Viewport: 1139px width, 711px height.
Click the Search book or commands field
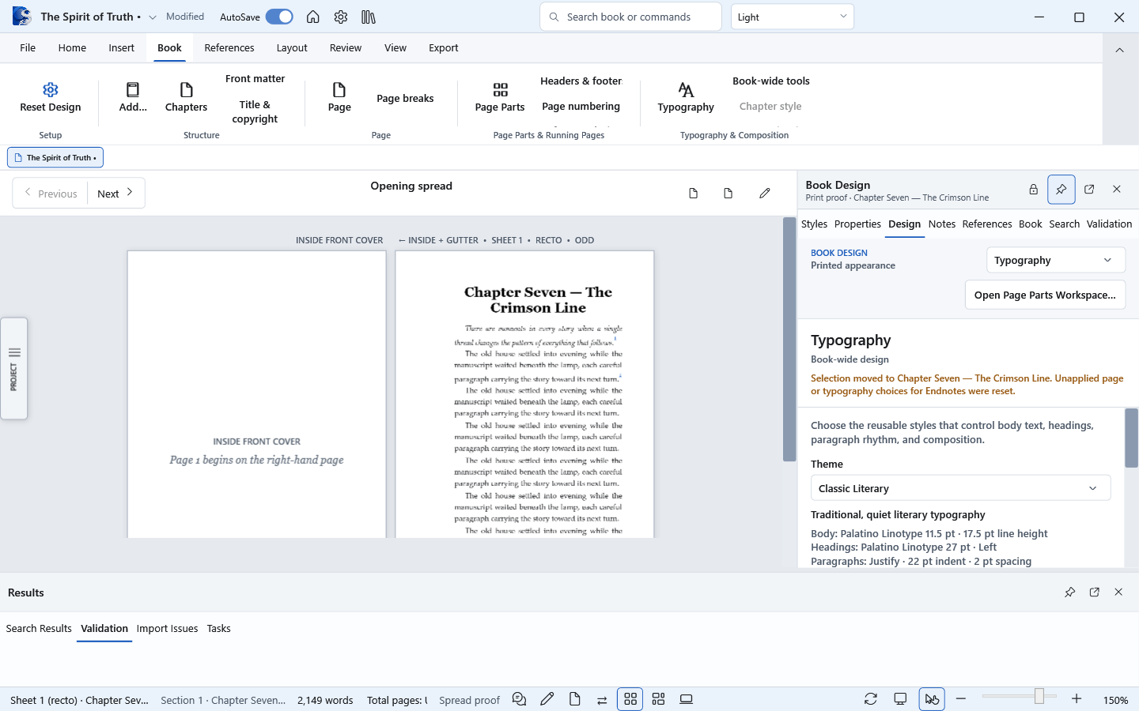[x=630, y=17]
